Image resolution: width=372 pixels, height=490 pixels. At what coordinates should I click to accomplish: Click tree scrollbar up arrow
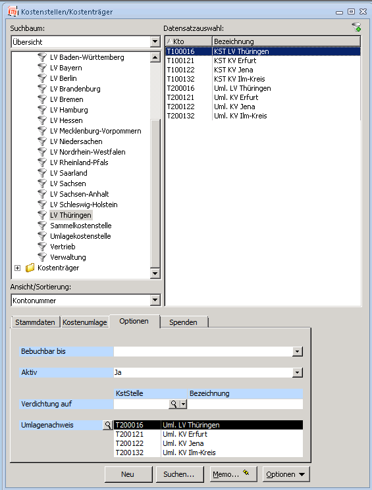coord(155,57)
